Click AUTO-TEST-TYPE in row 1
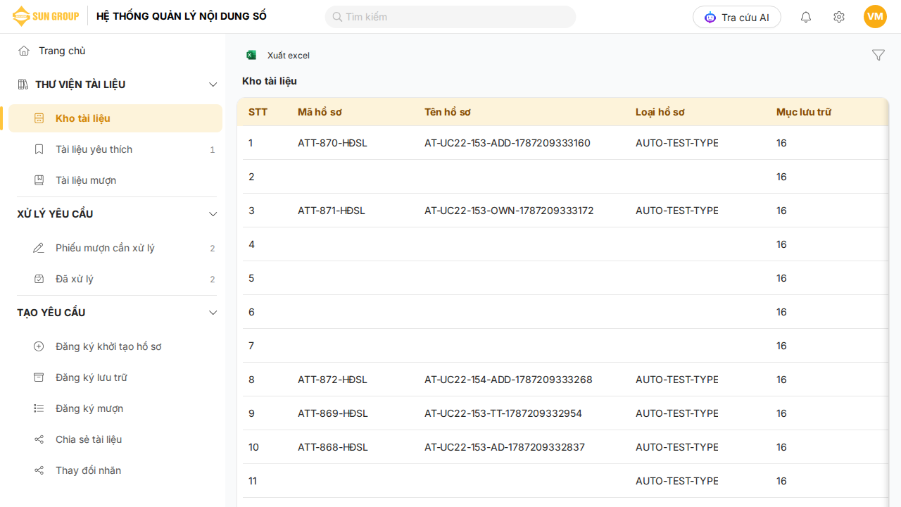Screen dimensions: 901x507 [x=677, y=143]
